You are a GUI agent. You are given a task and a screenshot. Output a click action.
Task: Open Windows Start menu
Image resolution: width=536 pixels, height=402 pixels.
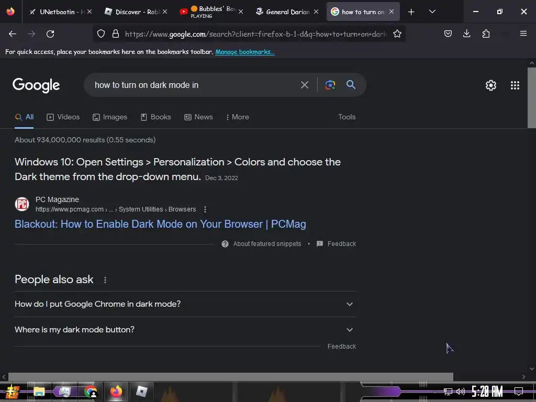12,392
